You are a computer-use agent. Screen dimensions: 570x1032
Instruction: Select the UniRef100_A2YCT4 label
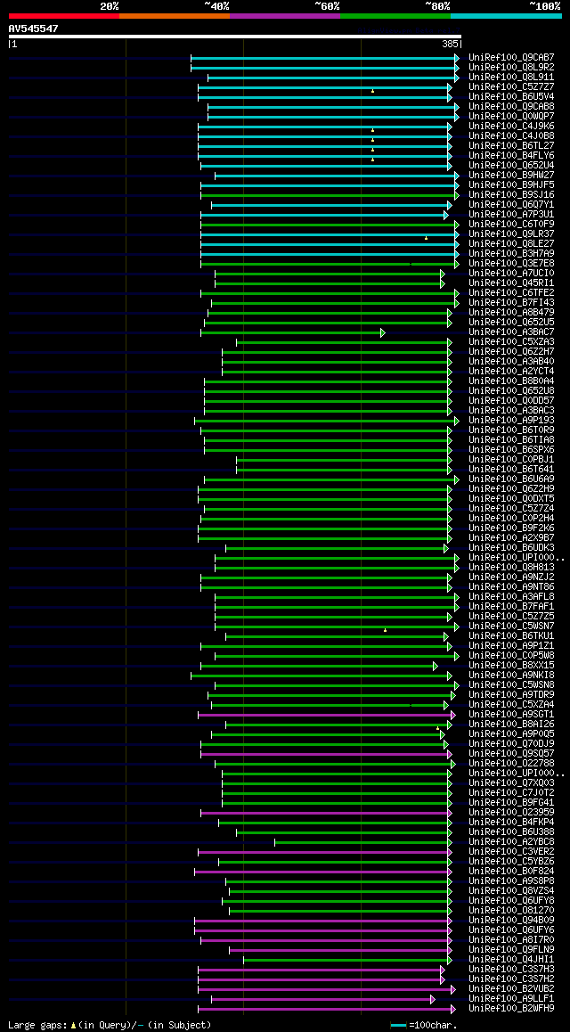[511, 372]
